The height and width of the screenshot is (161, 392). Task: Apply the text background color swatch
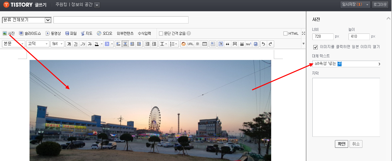pos(107,44)
